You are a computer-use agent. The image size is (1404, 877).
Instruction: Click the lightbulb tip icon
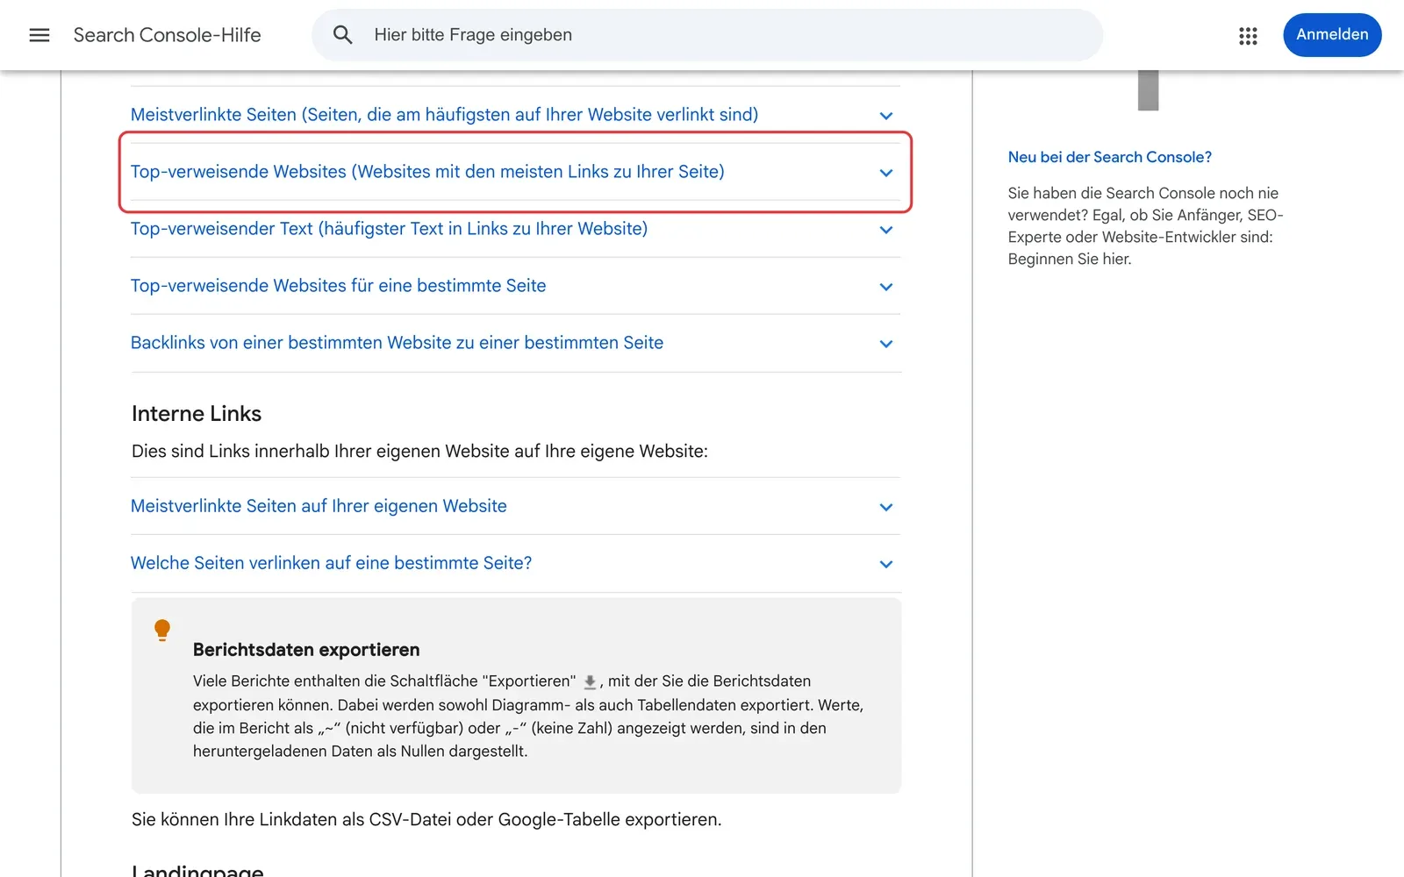click(x=162, y=630)
